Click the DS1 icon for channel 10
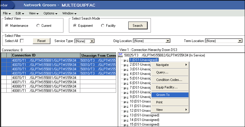Viewport: 245px width, 127px height. [126, 102]
